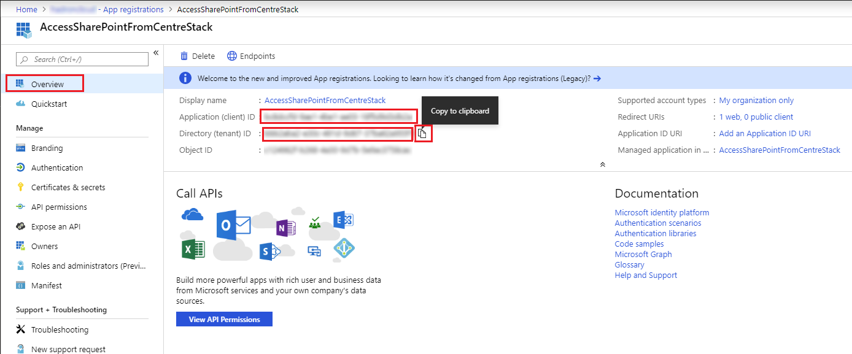The image size is (852, 354).
Task: Click the Documentation heading
Action: (657, 193)
